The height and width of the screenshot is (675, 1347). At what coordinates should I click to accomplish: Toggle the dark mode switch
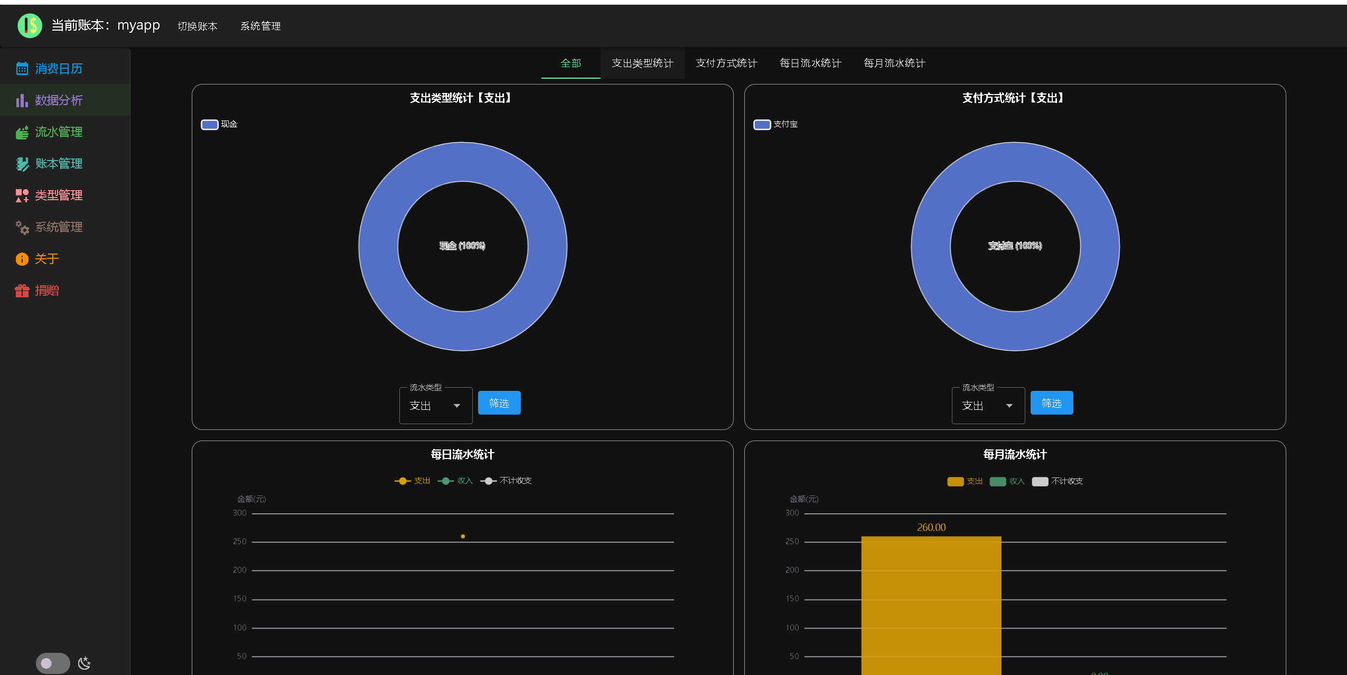pyautogui.click(x=52, y=663)
